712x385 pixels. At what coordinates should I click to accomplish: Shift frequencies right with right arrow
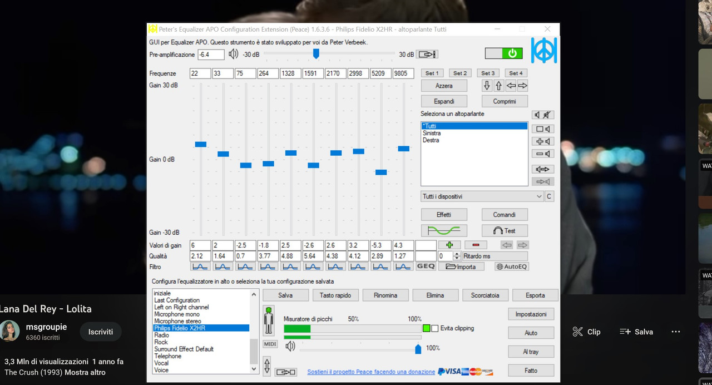(x=522, y=86)
